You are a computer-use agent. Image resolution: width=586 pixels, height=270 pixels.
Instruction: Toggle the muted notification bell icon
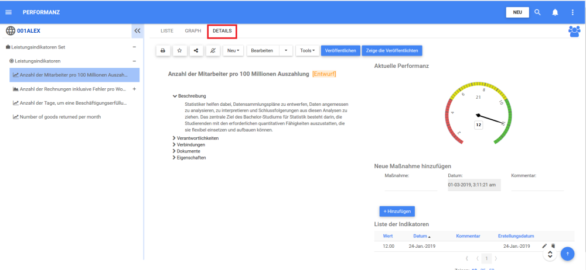pyautogui.click(x=213, y=50)
